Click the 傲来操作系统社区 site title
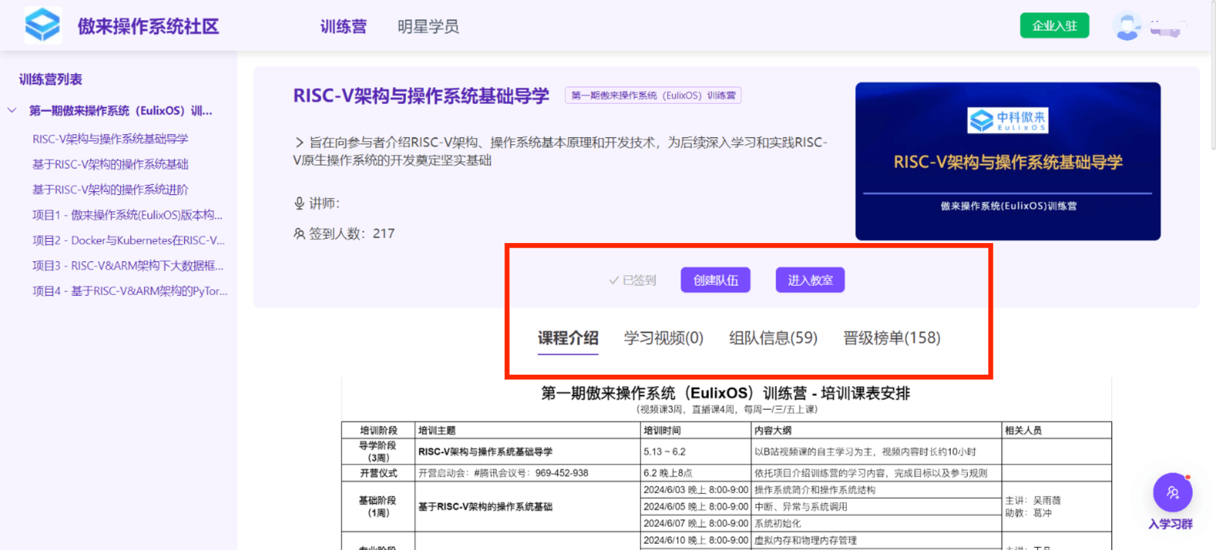 click(148, 27)
